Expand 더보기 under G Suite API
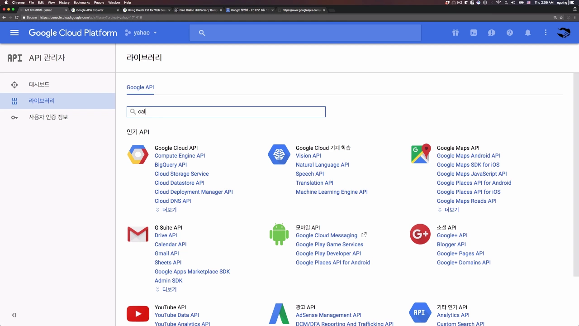 pos(166,290)
